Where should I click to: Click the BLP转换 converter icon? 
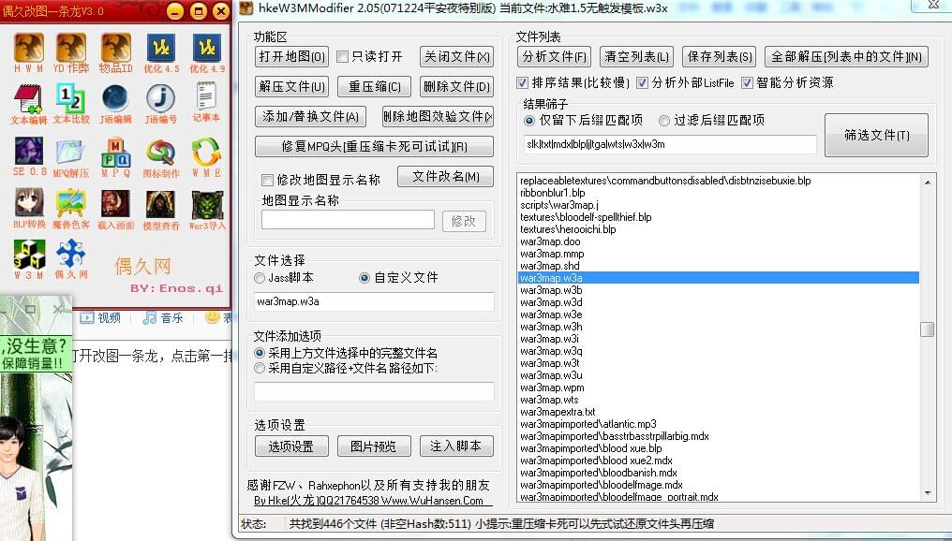pyautogui.click(x=28, y=204)
